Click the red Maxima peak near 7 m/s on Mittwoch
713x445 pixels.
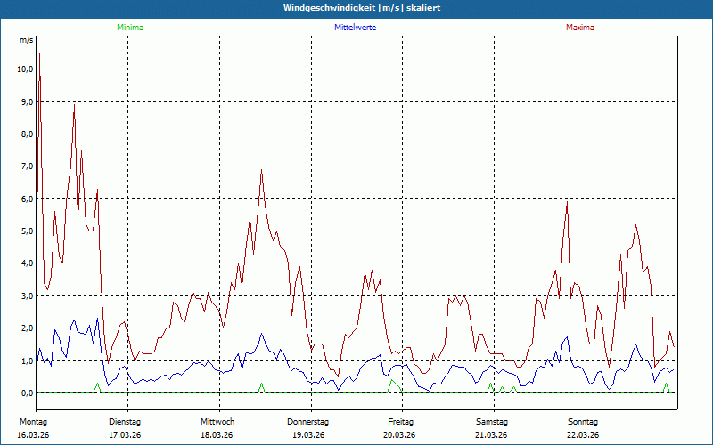click(x=261, y=170)
